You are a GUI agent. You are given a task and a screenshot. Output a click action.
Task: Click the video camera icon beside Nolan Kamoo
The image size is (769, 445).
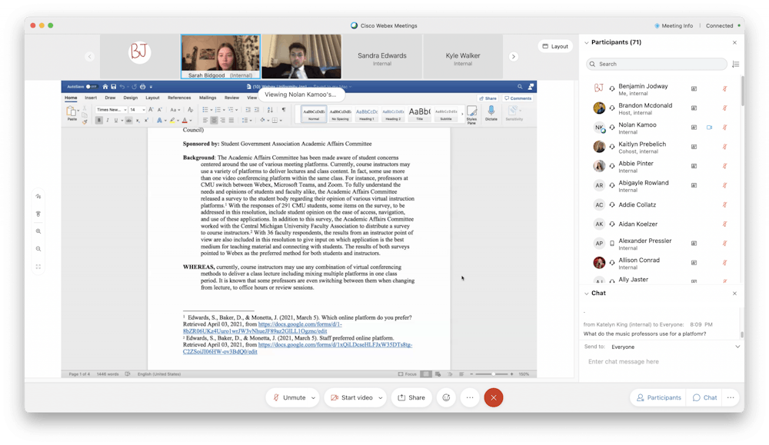click(709, 127)
